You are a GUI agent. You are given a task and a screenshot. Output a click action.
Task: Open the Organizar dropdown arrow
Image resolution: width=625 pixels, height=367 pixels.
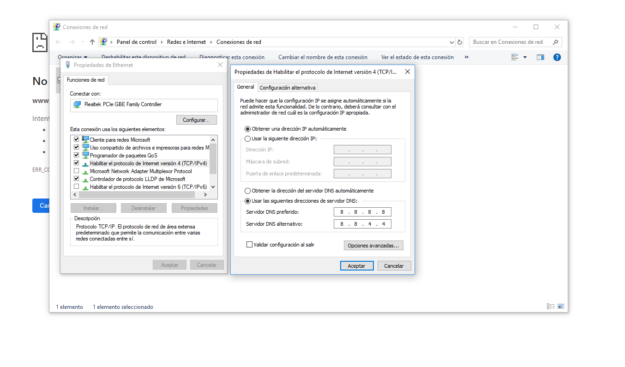click(x=85, y=58)
